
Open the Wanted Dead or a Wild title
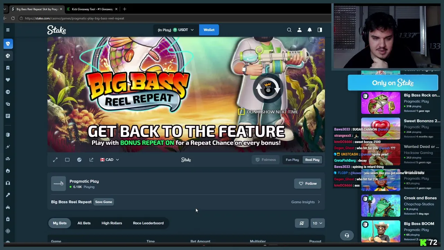click(x=421, y=147)
